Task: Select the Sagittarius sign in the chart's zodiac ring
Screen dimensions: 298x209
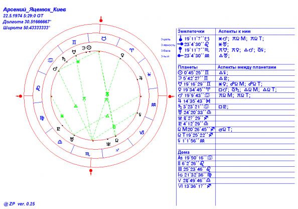Action: click(x=117, y=150)
